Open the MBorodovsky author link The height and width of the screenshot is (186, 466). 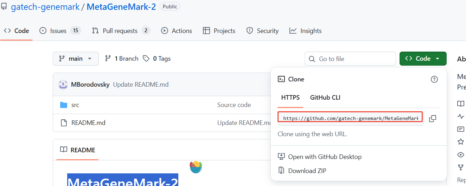(90, 85)
